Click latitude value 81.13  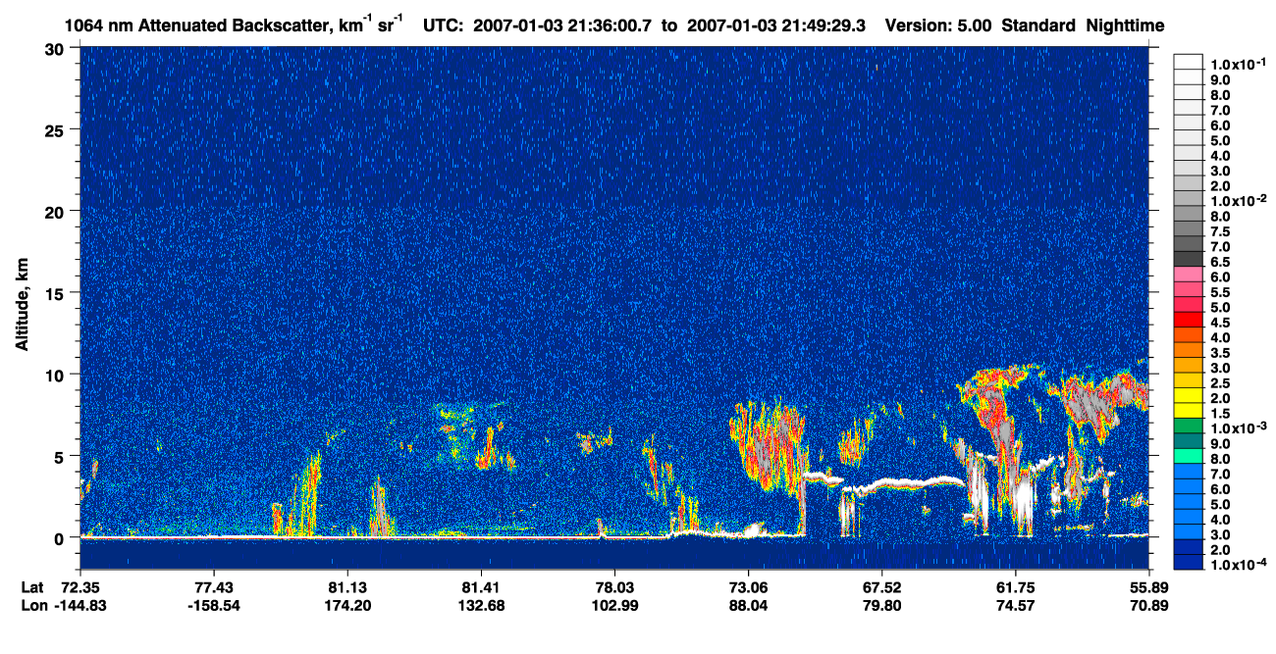(346, 587)
